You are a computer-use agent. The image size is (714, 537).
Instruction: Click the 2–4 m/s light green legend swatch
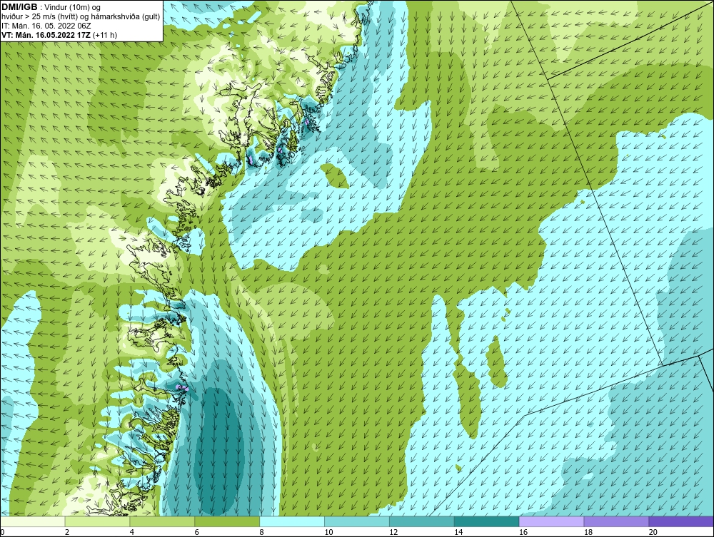tap(97, 521)
